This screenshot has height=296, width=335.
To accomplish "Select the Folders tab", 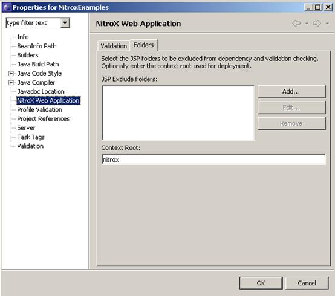I will [144, 45].
